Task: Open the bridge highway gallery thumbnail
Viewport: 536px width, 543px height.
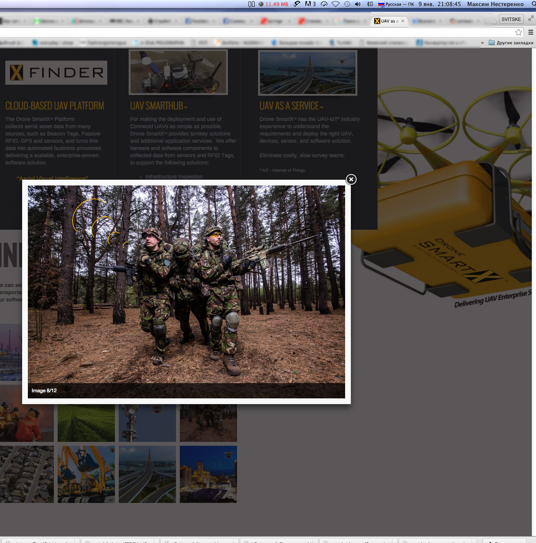Action: pyautogui.click(x=147, y=474)
